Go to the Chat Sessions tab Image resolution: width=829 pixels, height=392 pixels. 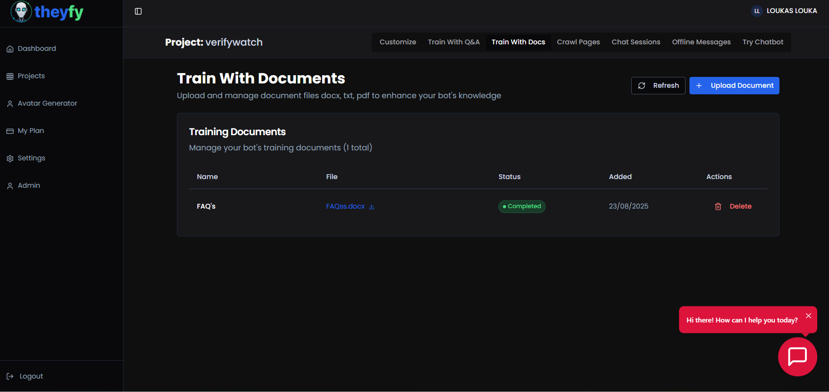point(636,42)
